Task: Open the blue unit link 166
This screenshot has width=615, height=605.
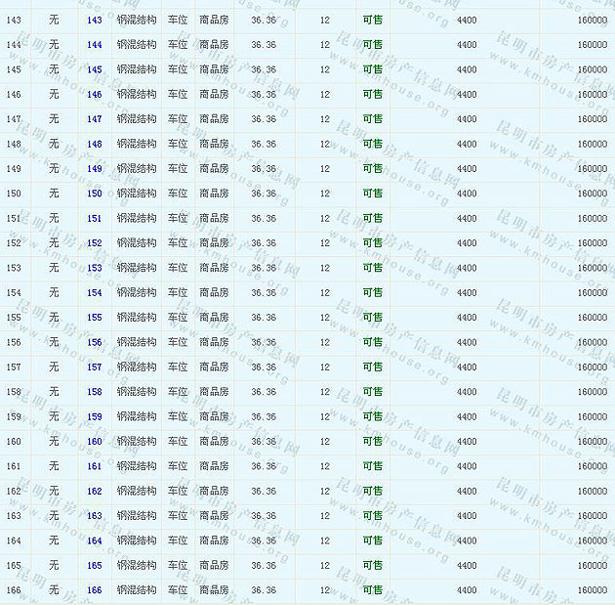Action: coord(94,590)
